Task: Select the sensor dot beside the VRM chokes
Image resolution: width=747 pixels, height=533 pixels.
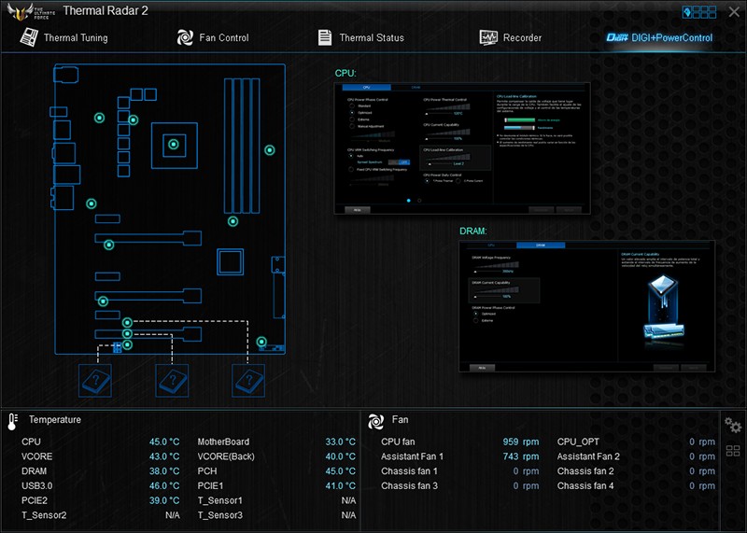Action: (x=134, y=120)
